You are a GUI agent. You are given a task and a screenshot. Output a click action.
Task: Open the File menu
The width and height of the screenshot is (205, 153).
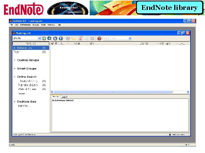point(11,25)
